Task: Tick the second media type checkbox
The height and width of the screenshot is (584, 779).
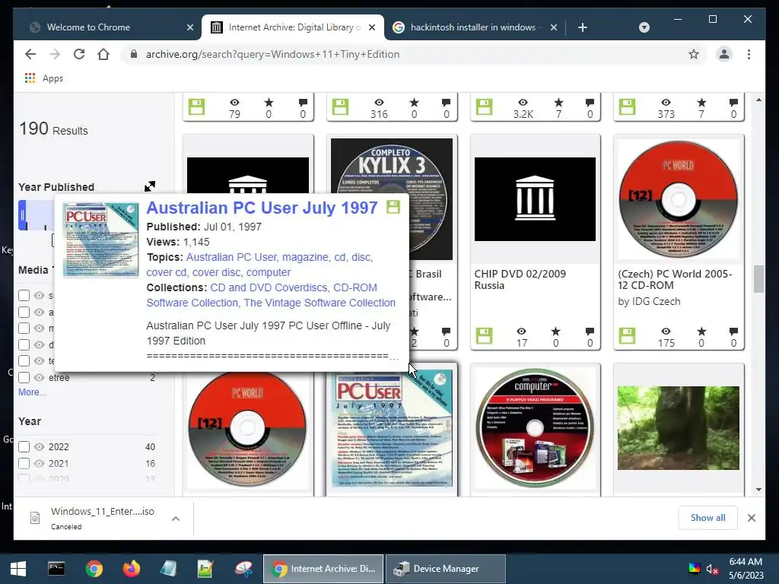Action: pyautogui.click(x=24, y=312)
